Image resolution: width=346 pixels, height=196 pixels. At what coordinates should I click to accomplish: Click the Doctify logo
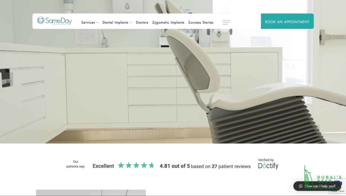(268, 166)
